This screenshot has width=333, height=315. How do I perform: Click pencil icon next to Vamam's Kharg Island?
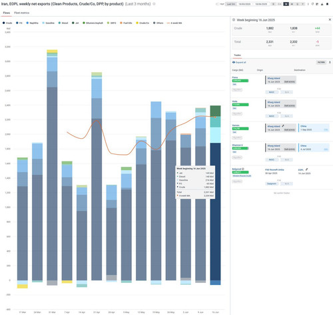coord(283,126)
